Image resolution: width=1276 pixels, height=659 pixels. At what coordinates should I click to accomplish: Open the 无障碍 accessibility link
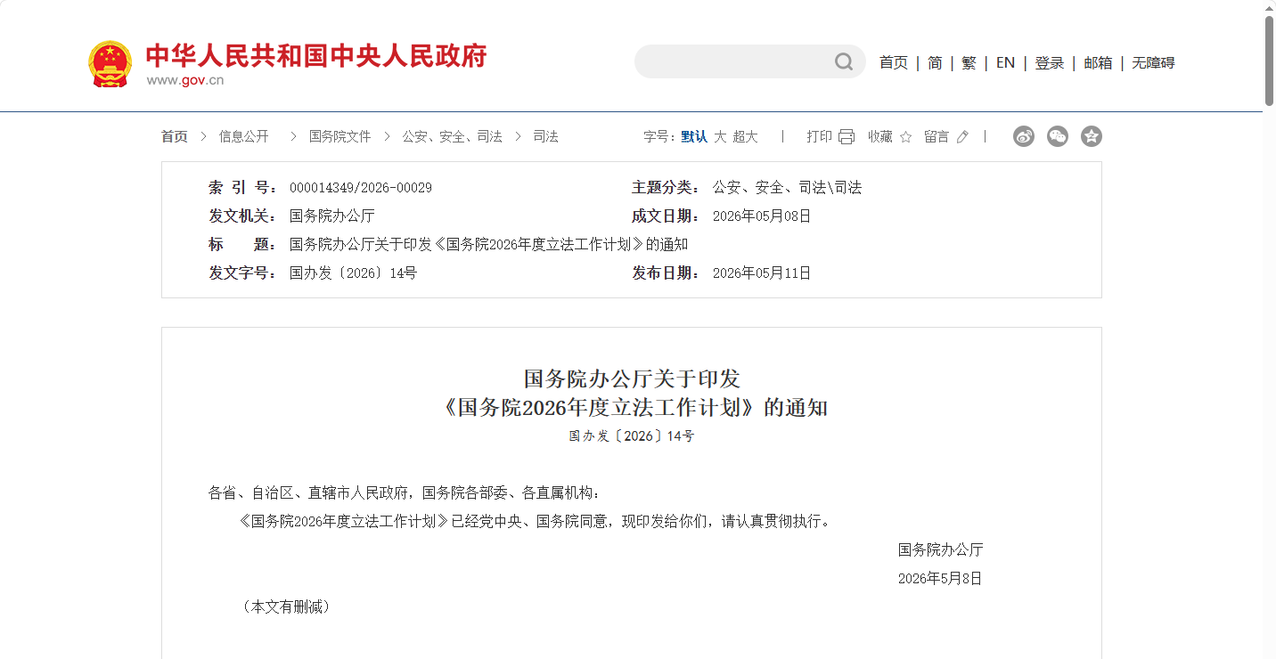pyautogui.click(x=1153, y=62)
